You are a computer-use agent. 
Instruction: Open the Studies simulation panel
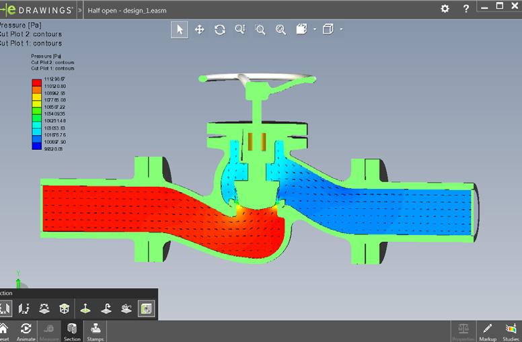(511, 331)
